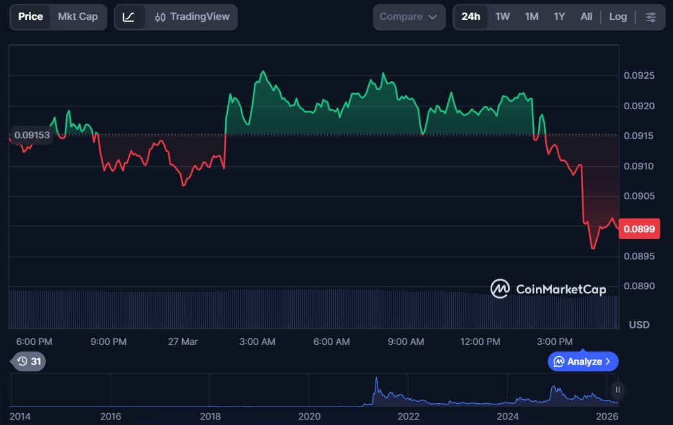Toggle Log scale on chart
The height and width of the screenshot is (425, 673).
(617, 17)
